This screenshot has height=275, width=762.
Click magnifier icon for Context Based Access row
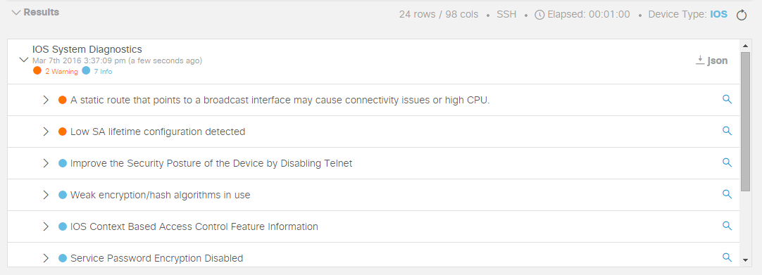coord(727,226)
